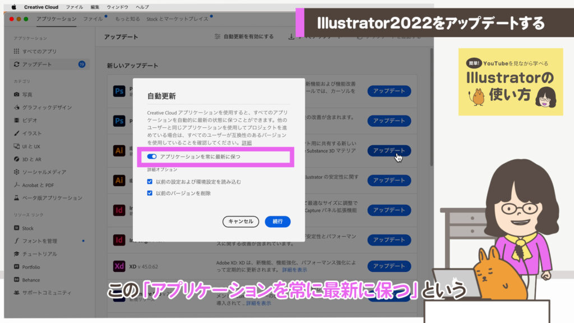Switch to the もっと知る tab
The height and width of the screenshot is (323, 574).
pyautogui.click(x=127, y=19)
